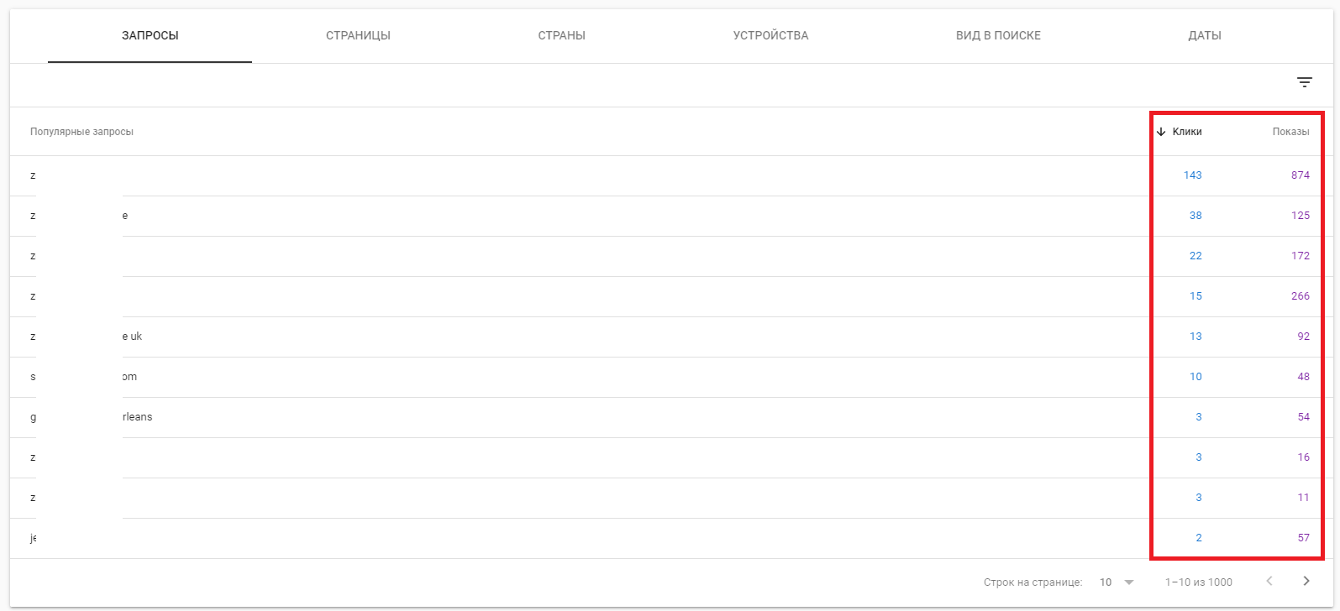Click the previous page arrow
The image size is (1340, 611).
[x=1269, y=582]
